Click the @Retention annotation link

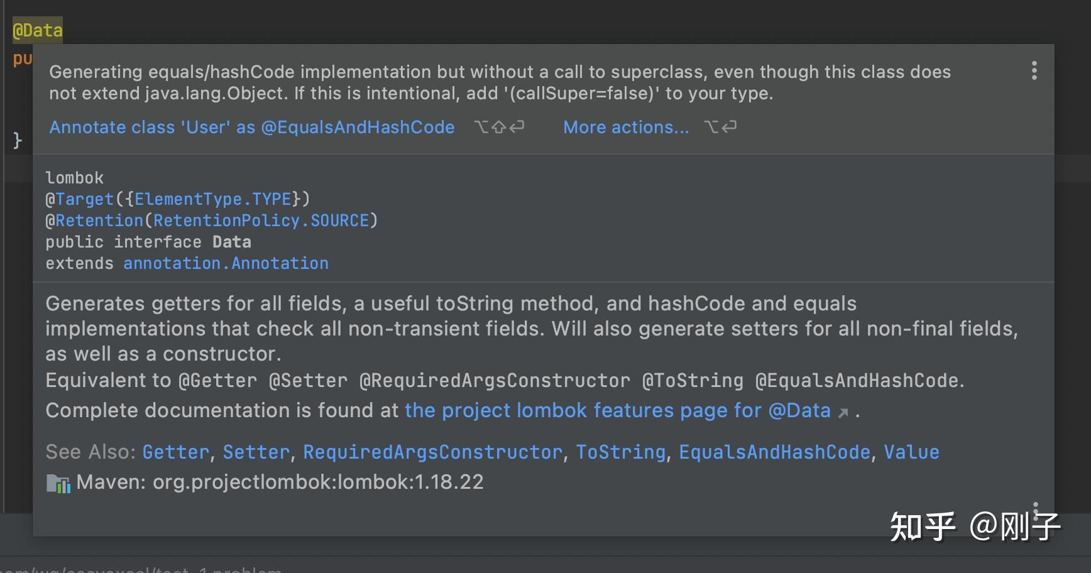[x=95, y=221]
